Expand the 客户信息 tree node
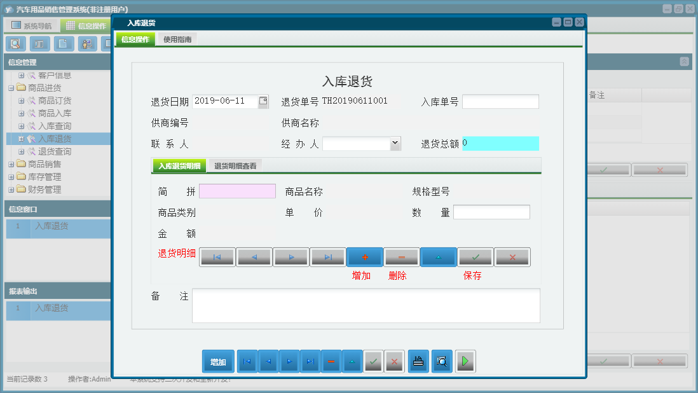Viewport: 698px width, 393px height. click(21, 76)
